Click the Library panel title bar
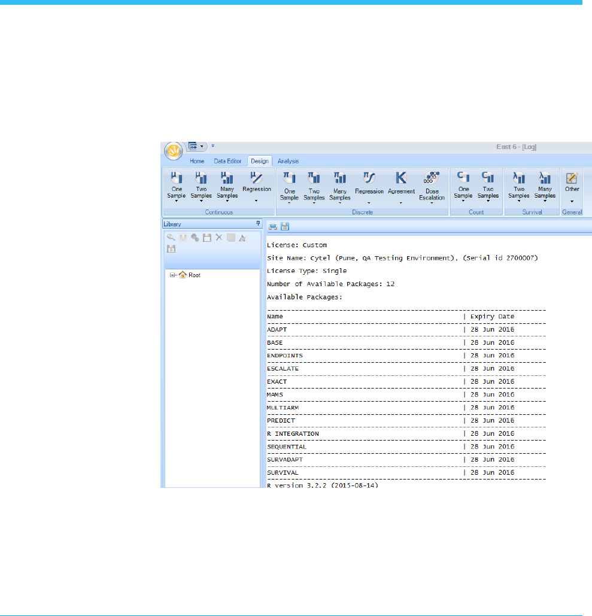592x616 pixels. (212, 224)
